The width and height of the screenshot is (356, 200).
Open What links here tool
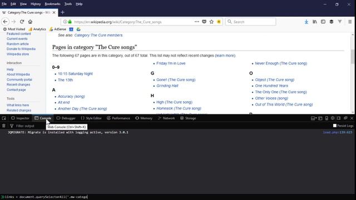point(18,105)
